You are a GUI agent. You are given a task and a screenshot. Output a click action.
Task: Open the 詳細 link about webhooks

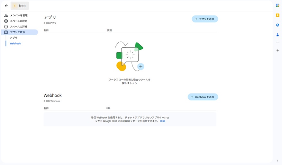[162, 121]
